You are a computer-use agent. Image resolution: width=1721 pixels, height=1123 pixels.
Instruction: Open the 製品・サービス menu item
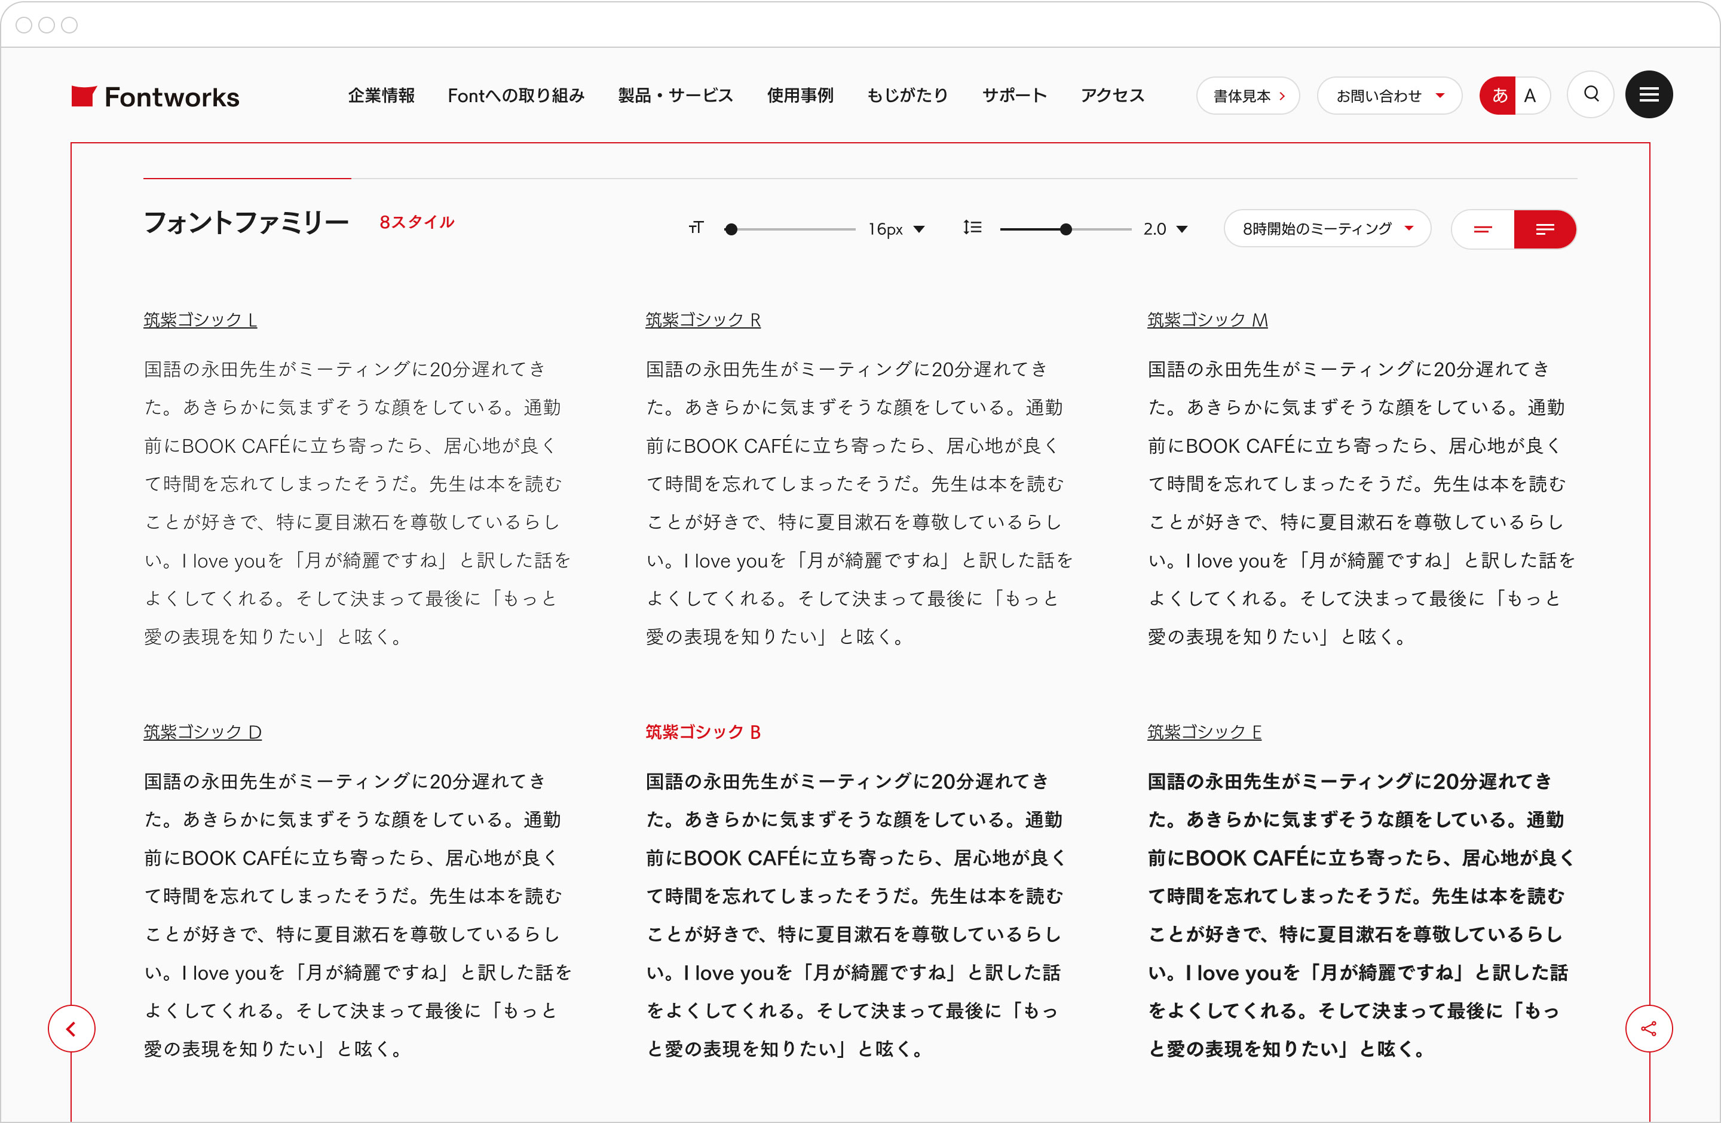pos(674,94)
